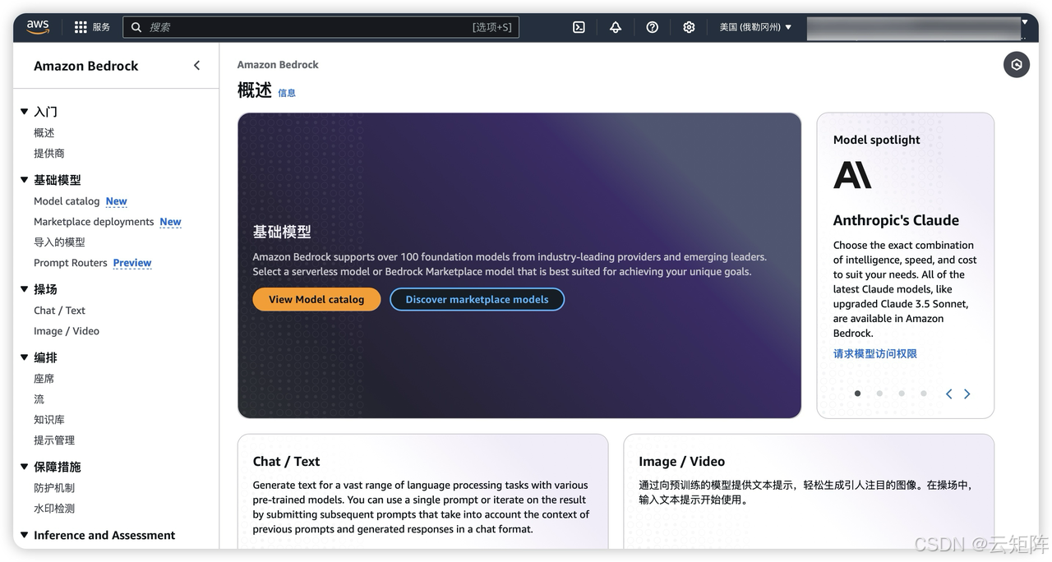This screenshot has height=562, width=1052.
Task: Focus the AWS search input field
Action: (x=321, y=27)
